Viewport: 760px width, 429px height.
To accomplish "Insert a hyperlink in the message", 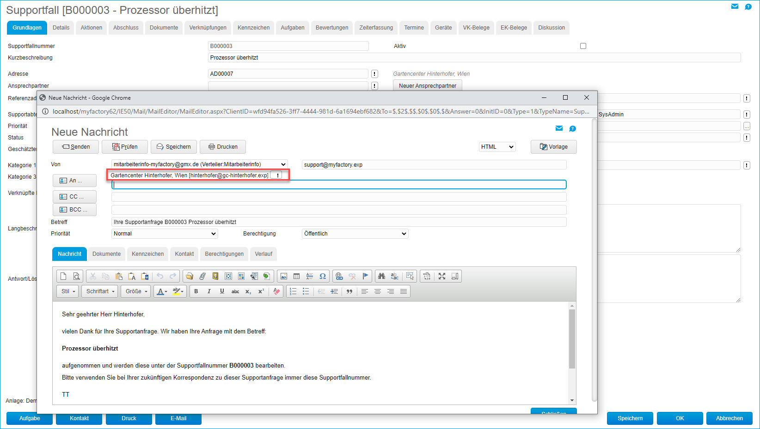I will [339, 276].
